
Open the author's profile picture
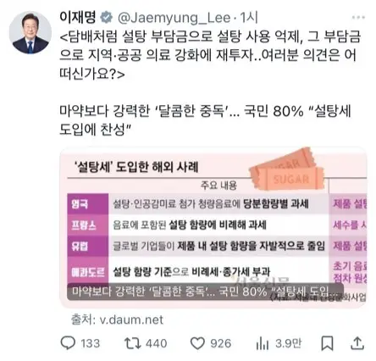click(x=30, y=32)
